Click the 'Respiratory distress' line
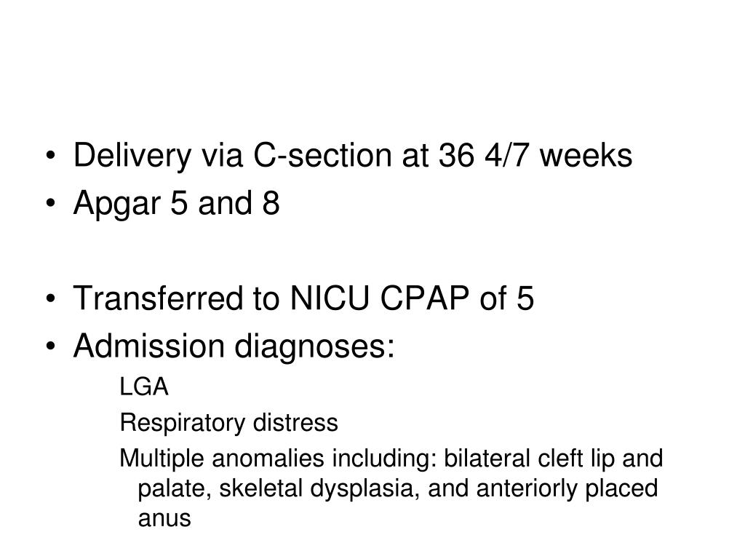This screenshot has width=745, height=559. pos(228,422)
